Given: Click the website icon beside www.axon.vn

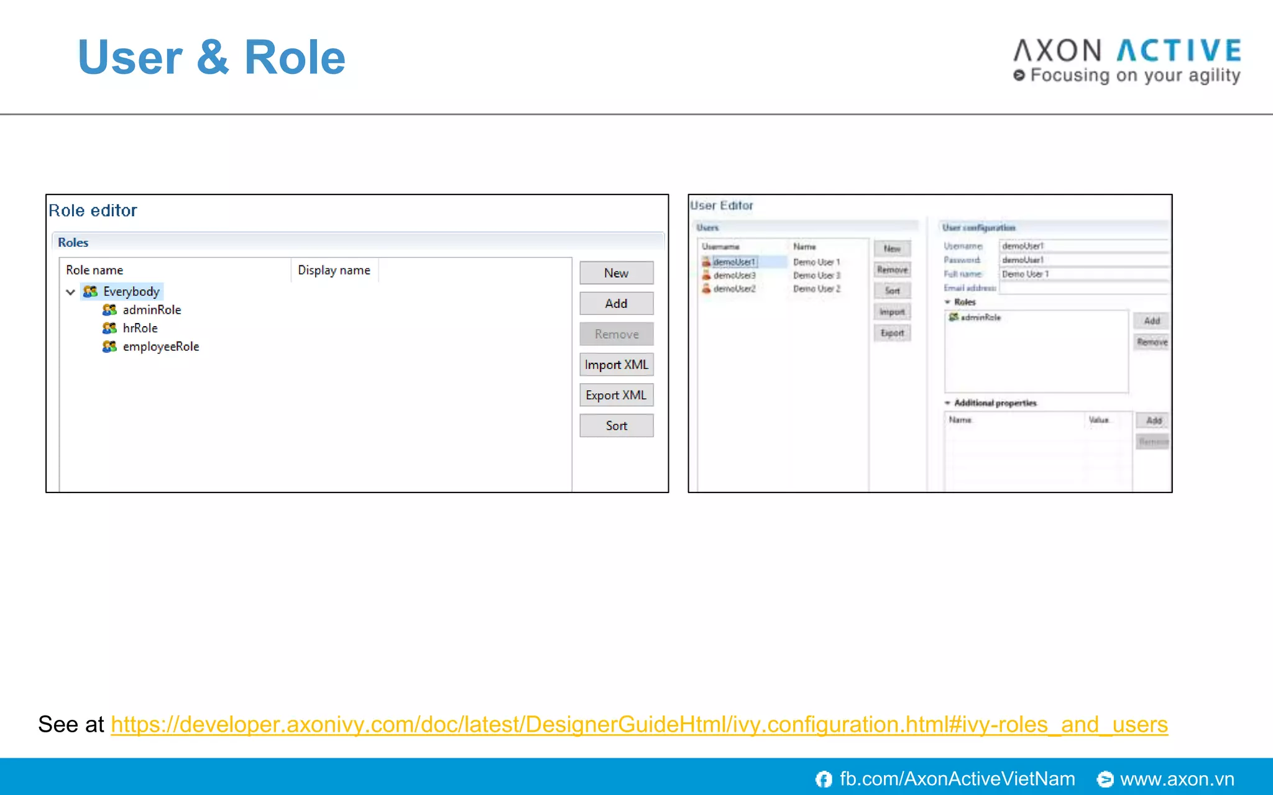Looking at the screenshot, I should [x=1105, y=779].
